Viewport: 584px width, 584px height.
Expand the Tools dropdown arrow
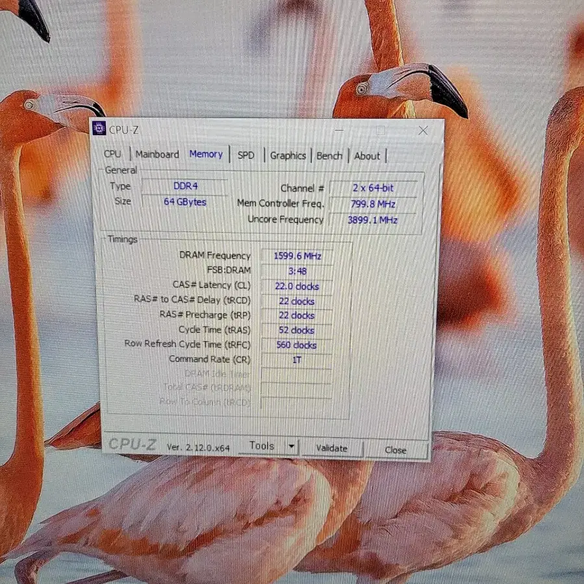[x=291, y=446]
